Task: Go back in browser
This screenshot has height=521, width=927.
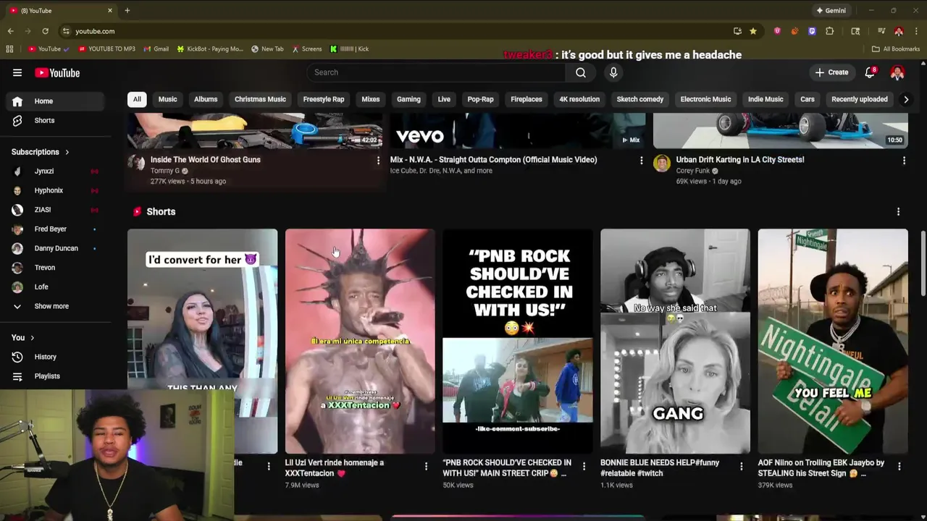Action: tap(10, 31)
